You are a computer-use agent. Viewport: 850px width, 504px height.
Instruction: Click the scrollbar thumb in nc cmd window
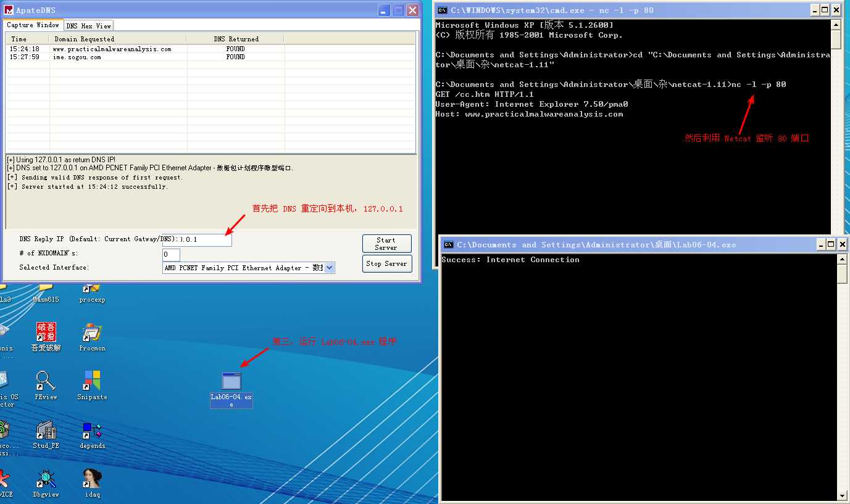tap(836, 40)
